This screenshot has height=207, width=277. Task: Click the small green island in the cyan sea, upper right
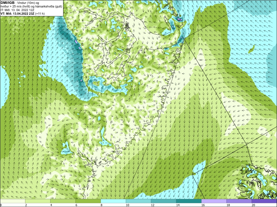[x=252, y=49]
